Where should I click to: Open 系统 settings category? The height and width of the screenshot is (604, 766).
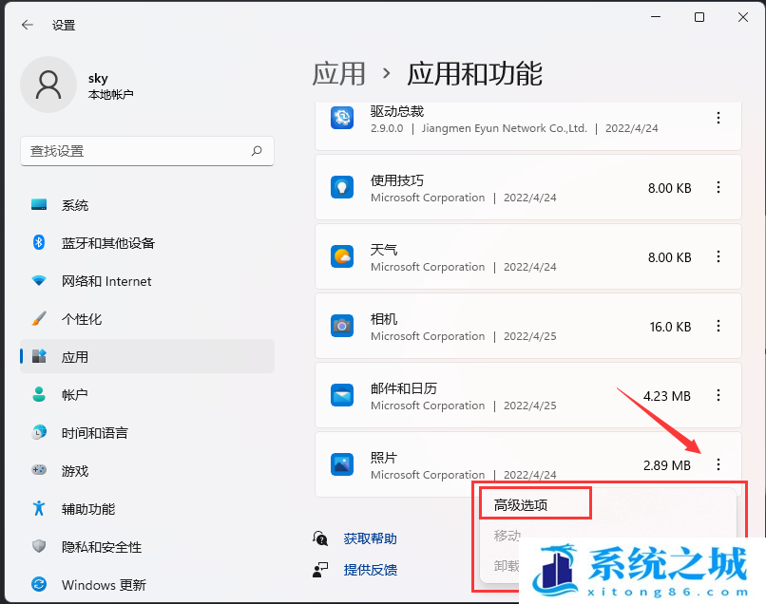pos(147,205)
